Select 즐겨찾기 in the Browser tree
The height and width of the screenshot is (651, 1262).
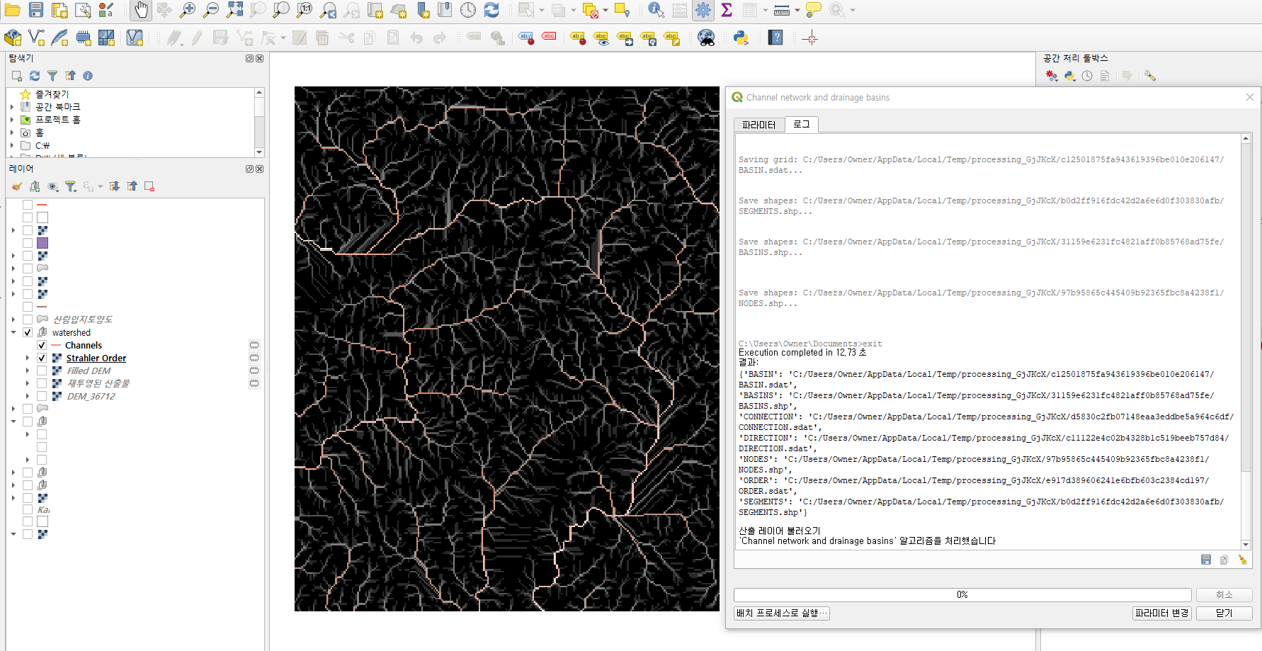pos(52,94)
